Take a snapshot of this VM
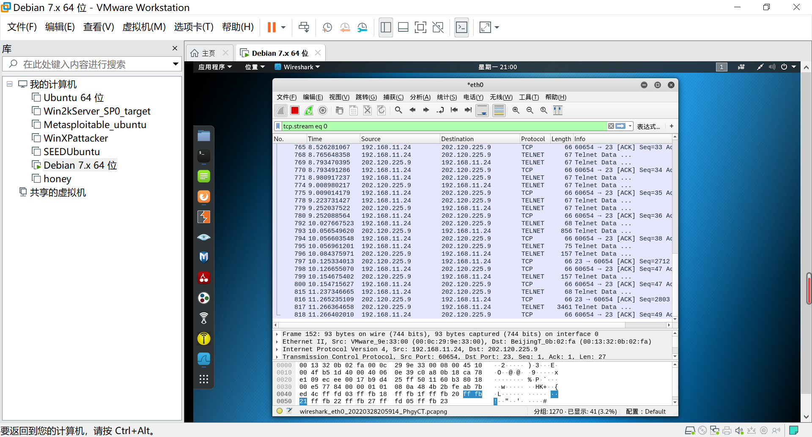Image resolution: width=812 pixels, height=437 pixels. (x=327, y=27)
